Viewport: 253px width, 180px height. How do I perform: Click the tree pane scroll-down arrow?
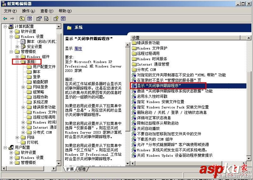(59, 164)
